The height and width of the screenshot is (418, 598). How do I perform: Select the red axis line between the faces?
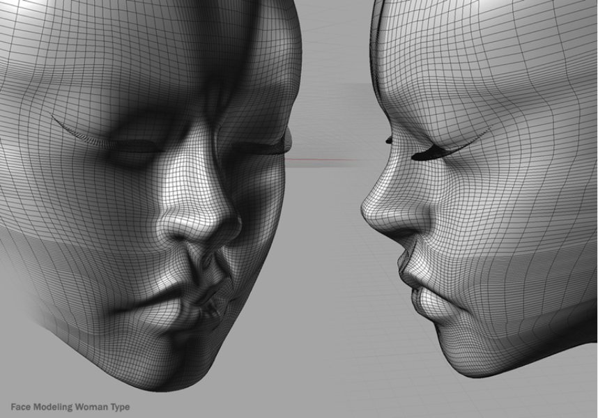click(x=321, y=161)
